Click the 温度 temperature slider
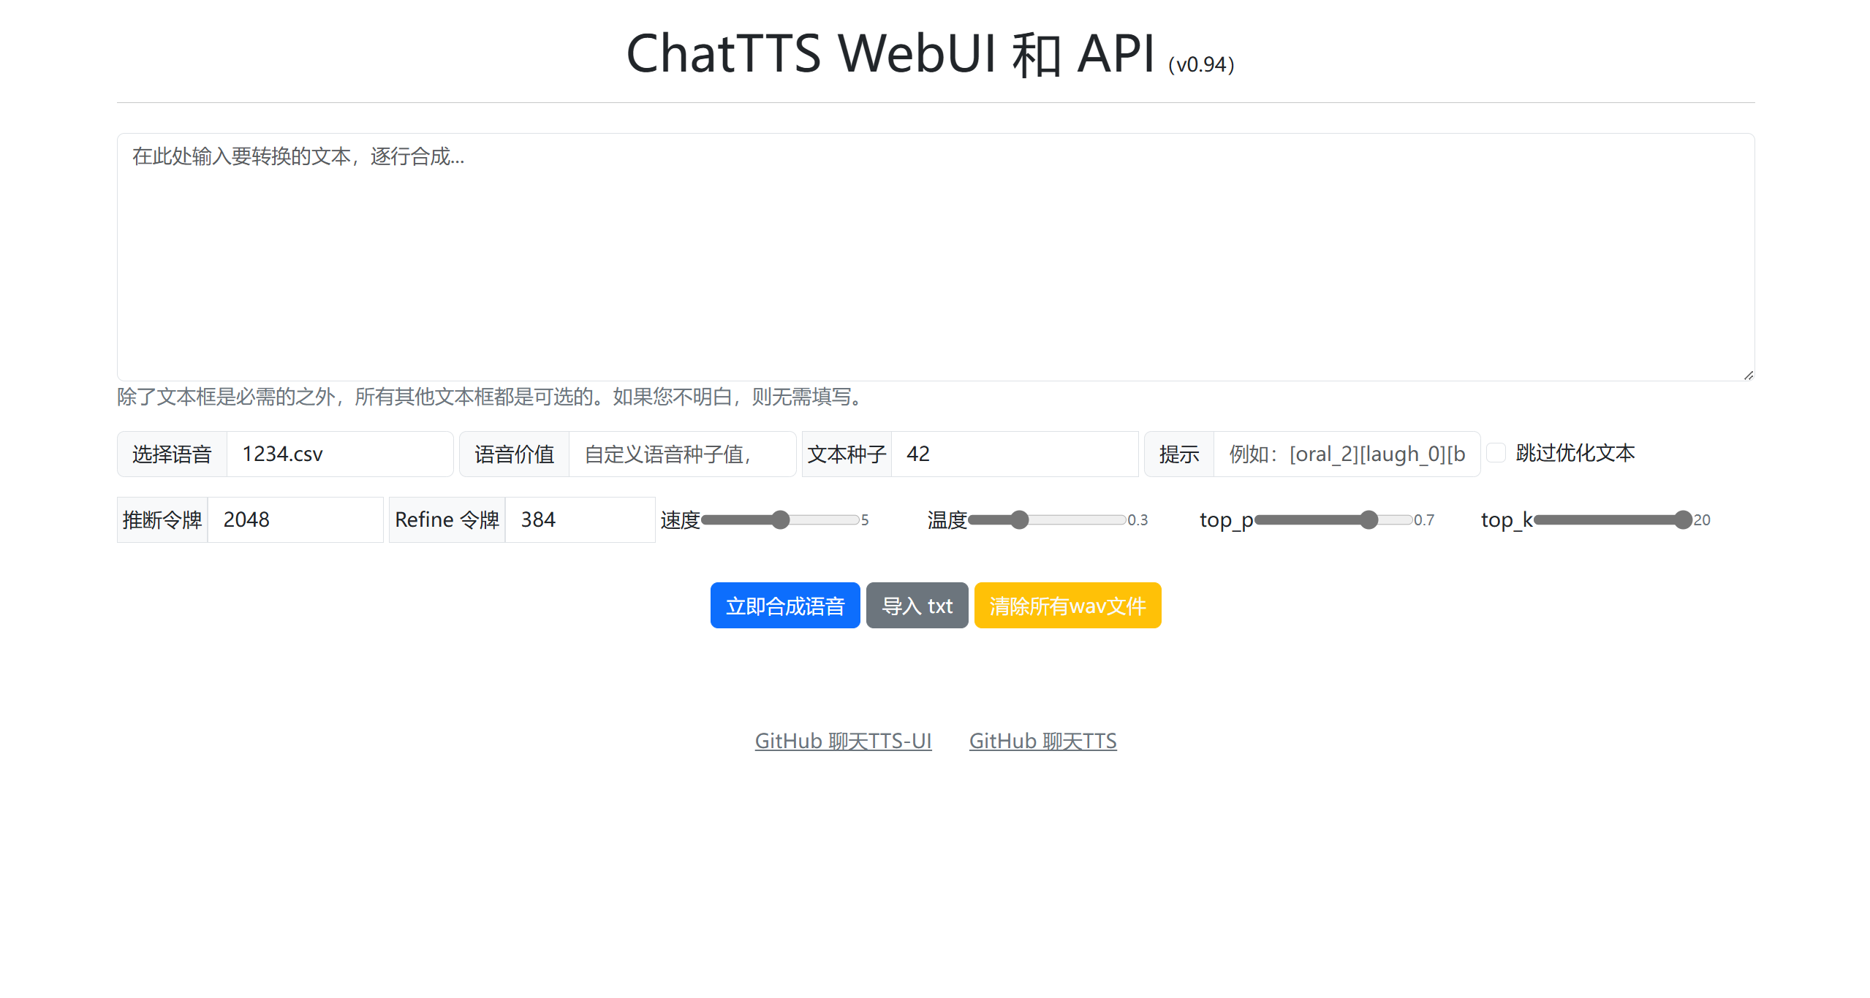Image resolution: width=1870 pixels, height=998 pixels. click(x=1047, y=519)
